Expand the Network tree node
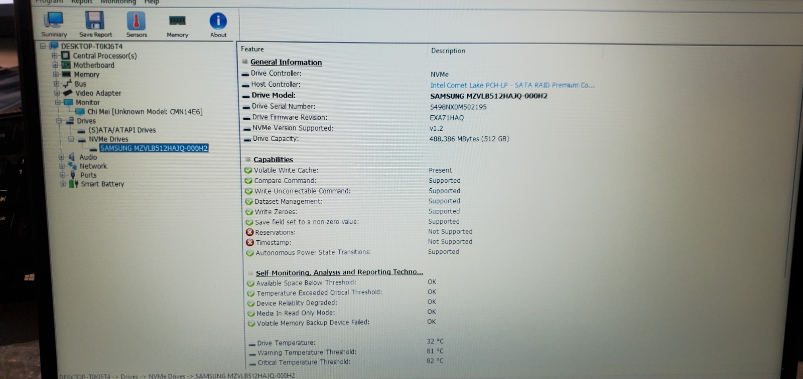This screenshot has width=803, height=379. pos(62,166)
